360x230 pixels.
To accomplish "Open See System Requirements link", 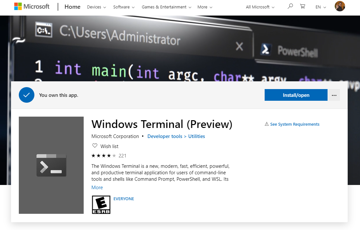I will click(x=294, y=124).
